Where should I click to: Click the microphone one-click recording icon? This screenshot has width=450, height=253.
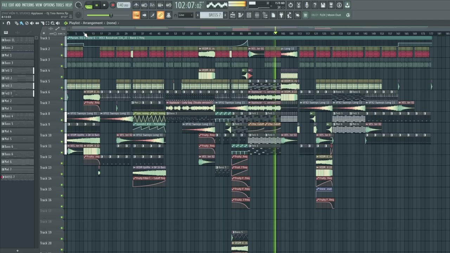307,5
